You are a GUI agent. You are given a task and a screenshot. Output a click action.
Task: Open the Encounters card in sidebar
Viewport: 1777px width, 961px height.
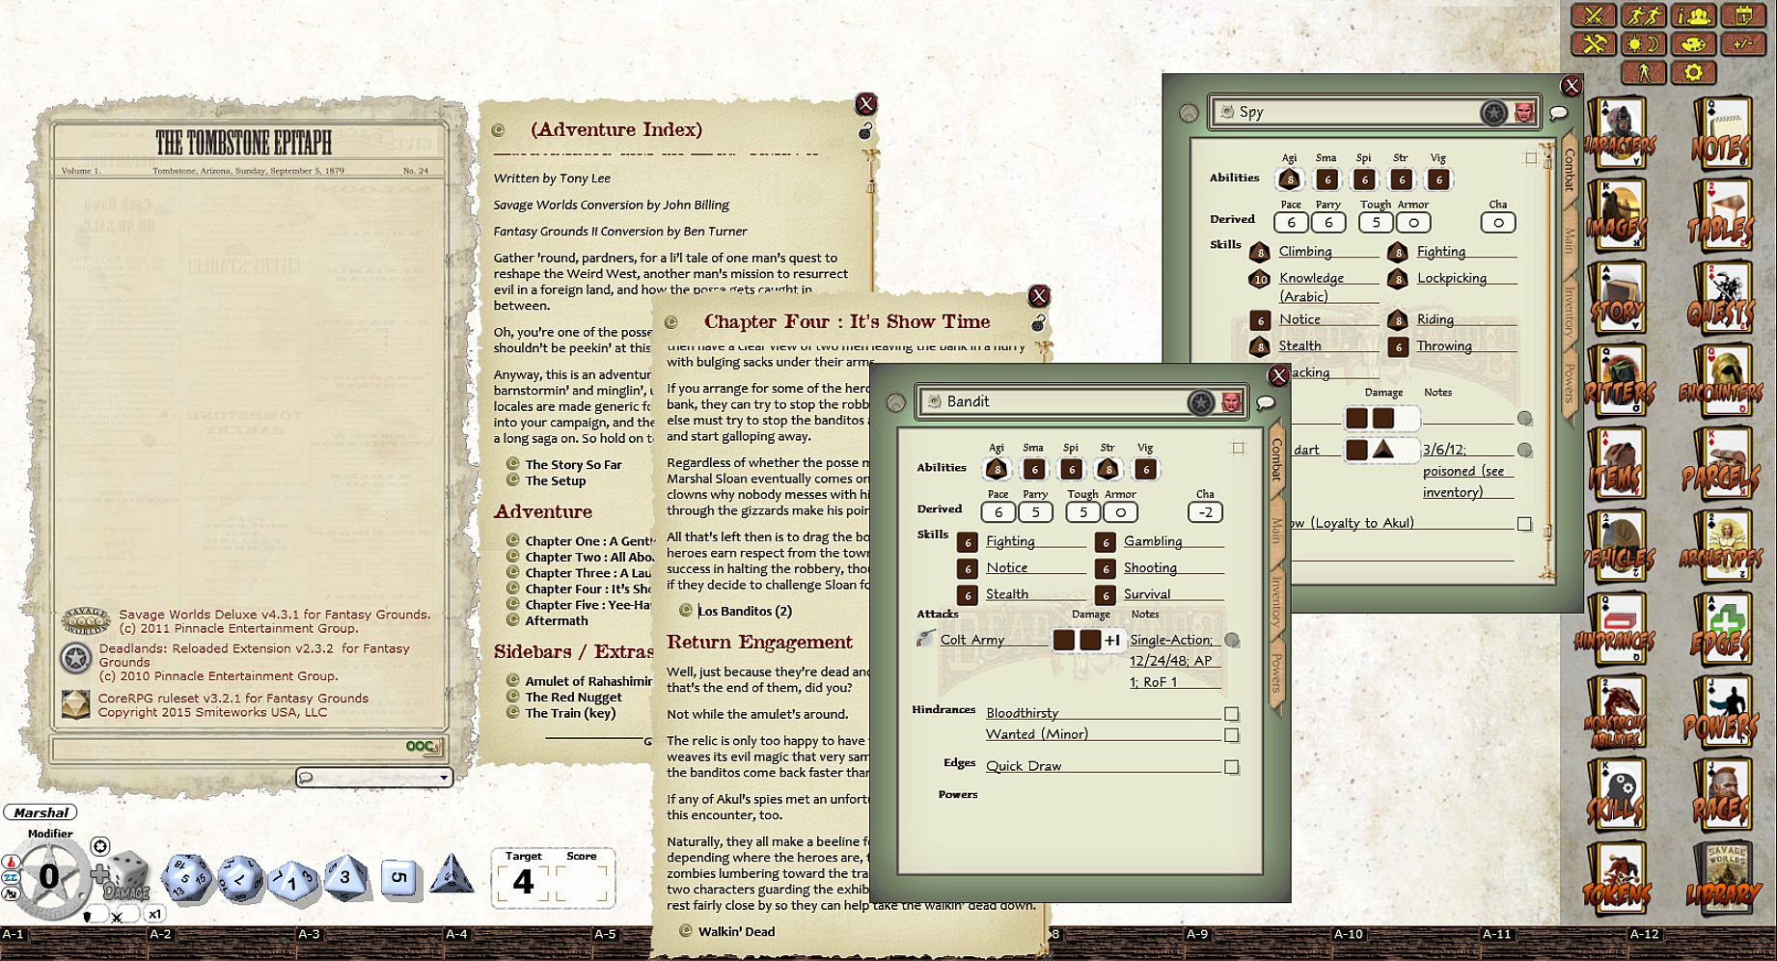(x=1721, y=383)
